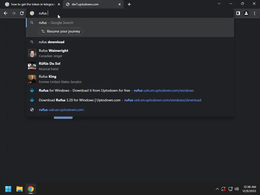260x195 pixels.
Task: Select 'rufus - Google Search' suggestion
Action: tap(130, 23)
